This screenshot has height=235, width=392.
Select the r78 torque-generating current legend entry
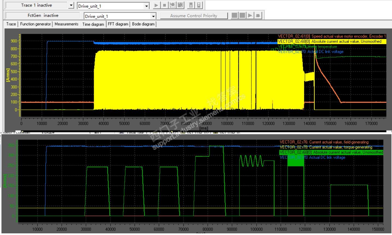pos(326,147)
